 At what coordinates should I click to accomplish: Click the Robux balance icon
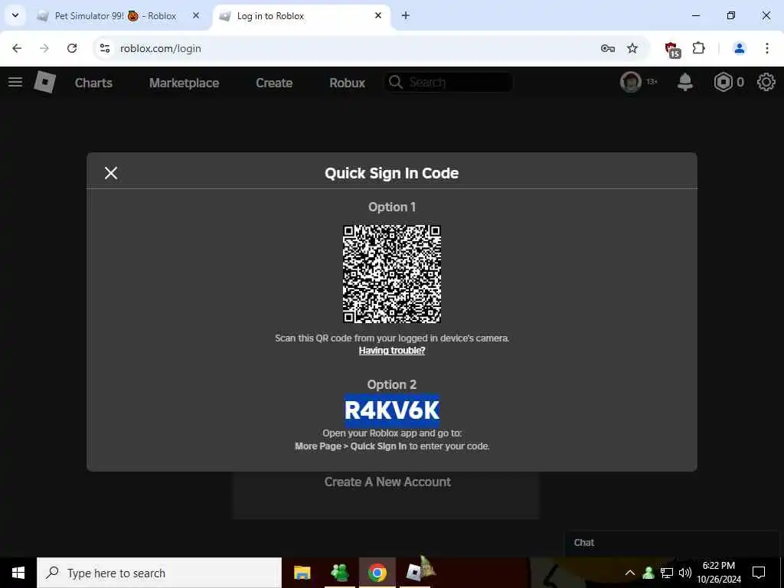723,82
